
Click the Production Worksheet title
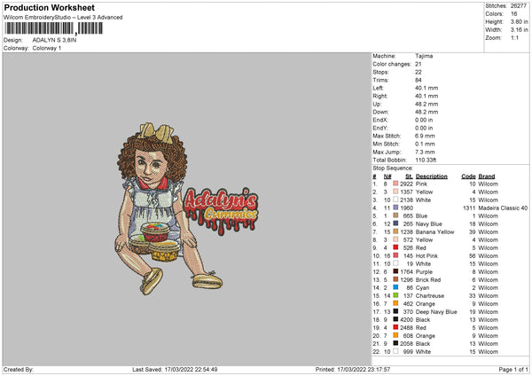pyautogui.click(x=49, y=7)
